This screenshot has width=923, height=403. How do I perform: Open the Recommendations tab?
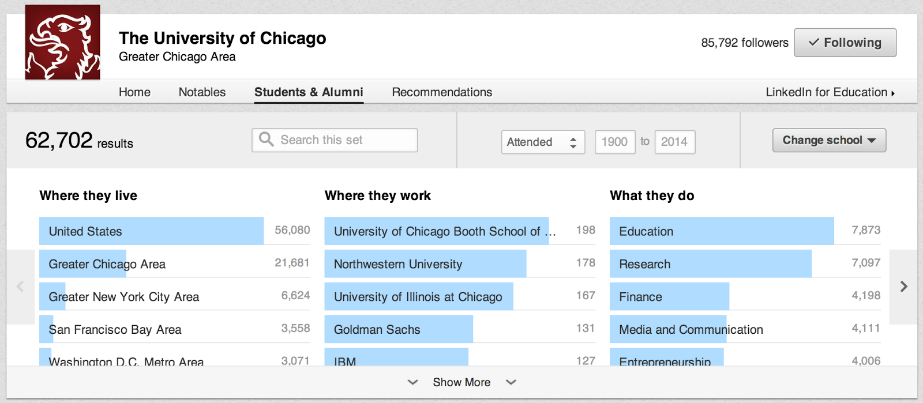point(442,92)
